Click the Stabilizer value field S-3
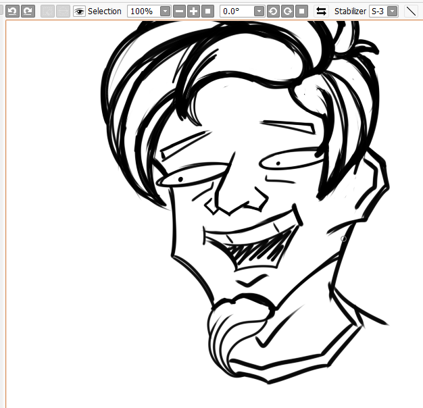This screenshot has width=423, height=408. (x=378, y=11)
